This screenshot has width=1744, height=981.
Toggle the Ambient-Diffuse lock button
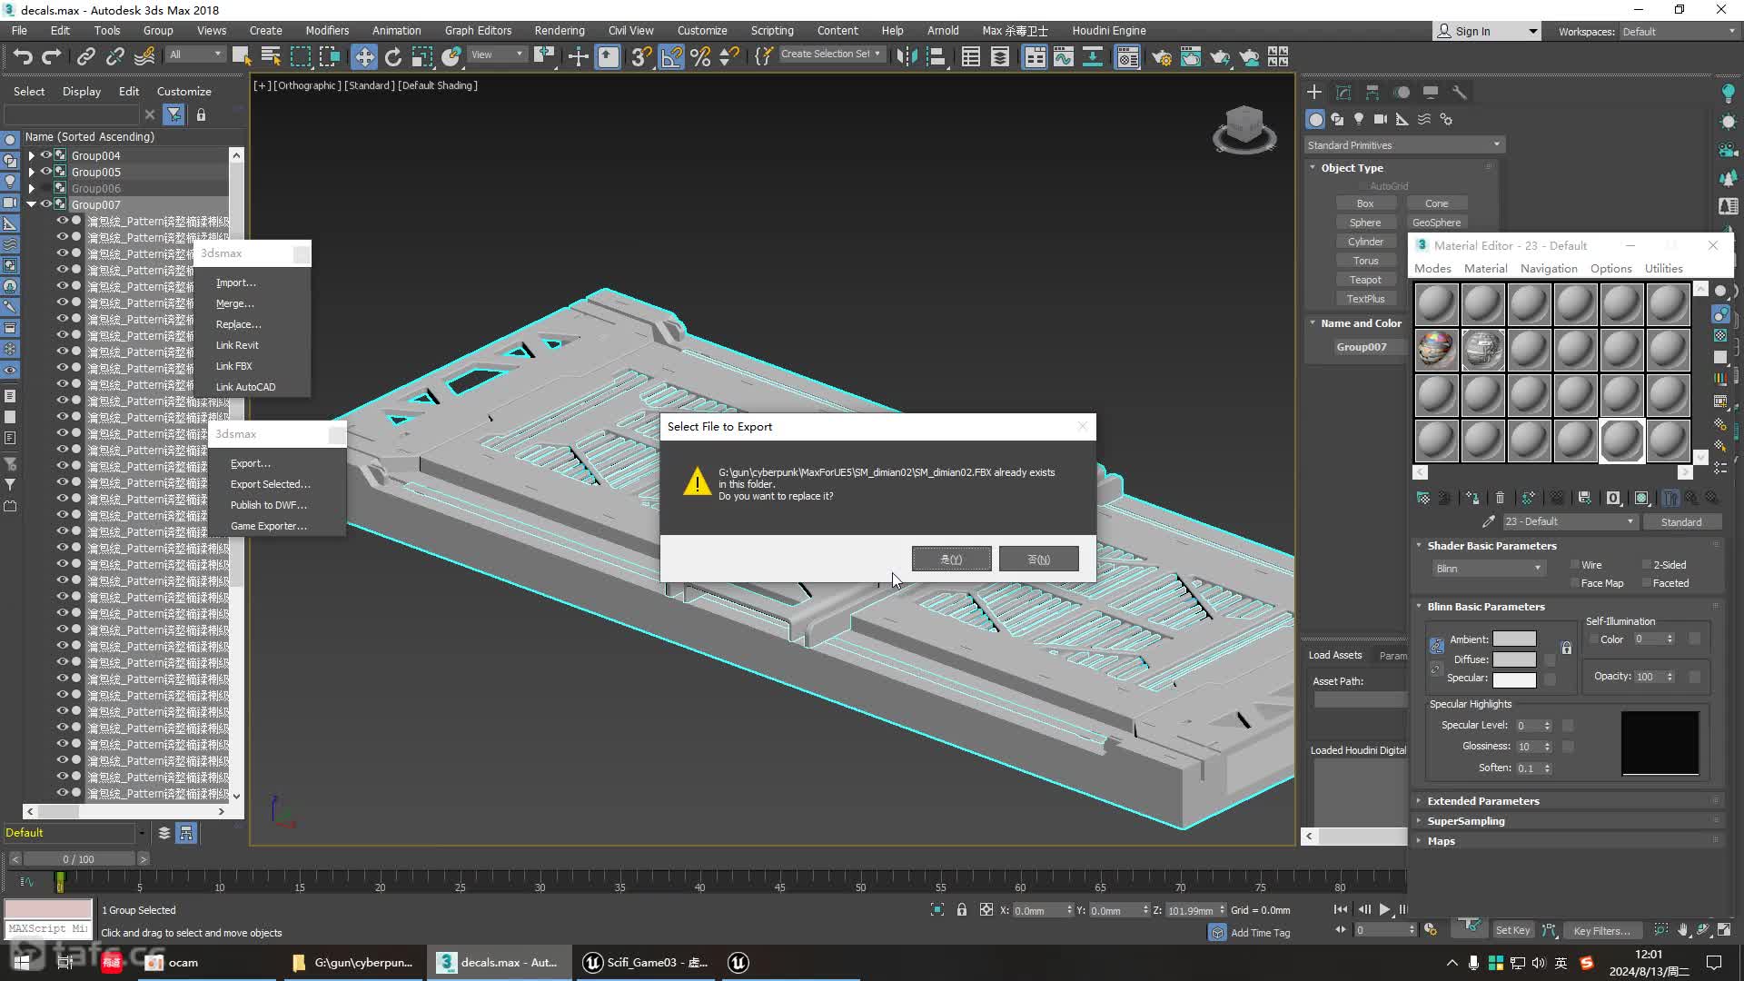[1436, 646]
